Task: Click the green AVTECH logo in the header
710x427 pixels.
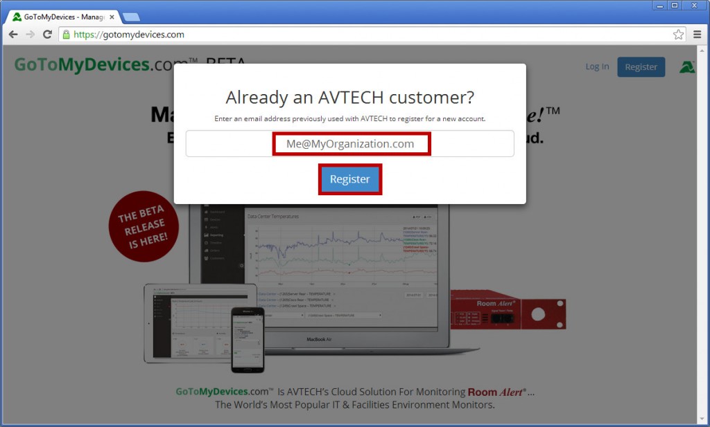Action: pyautogui.click(x=686, y=66)
